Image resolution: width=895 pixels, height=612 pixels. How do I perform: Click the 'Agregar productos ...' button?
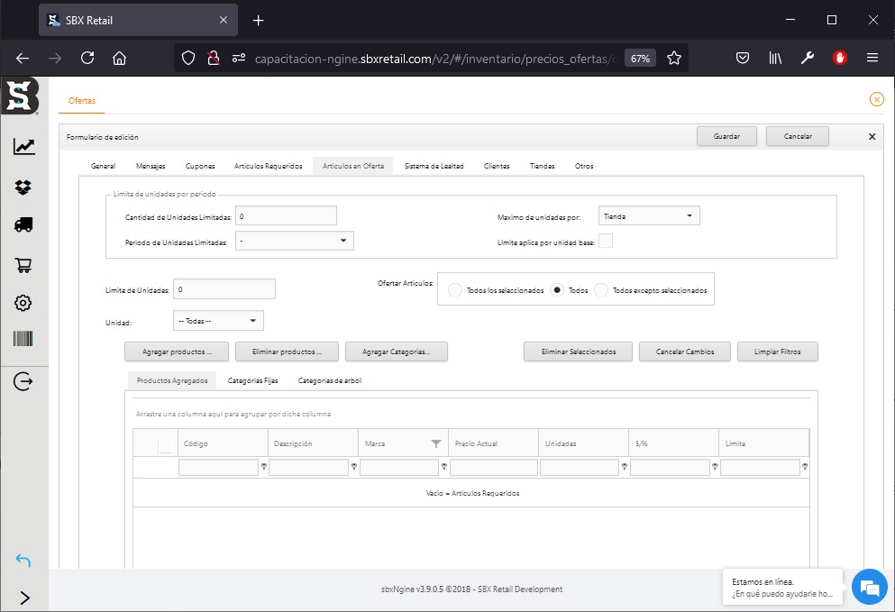tap(177, 352)
